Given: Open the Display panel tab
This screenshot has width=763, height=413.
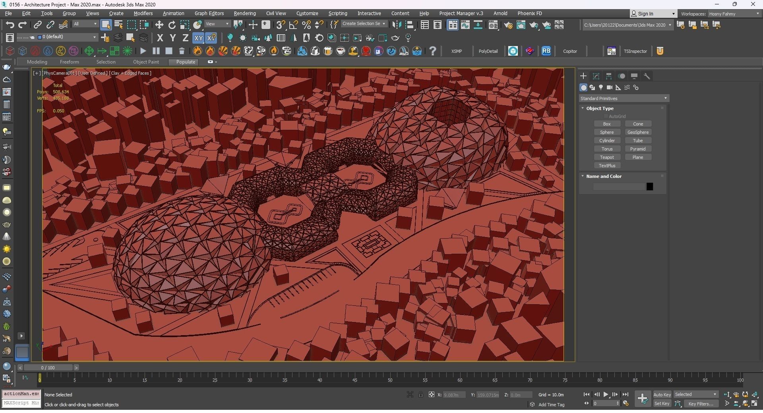Looking at the screenshot, I should pyautogui.click(x=634, y=76).
